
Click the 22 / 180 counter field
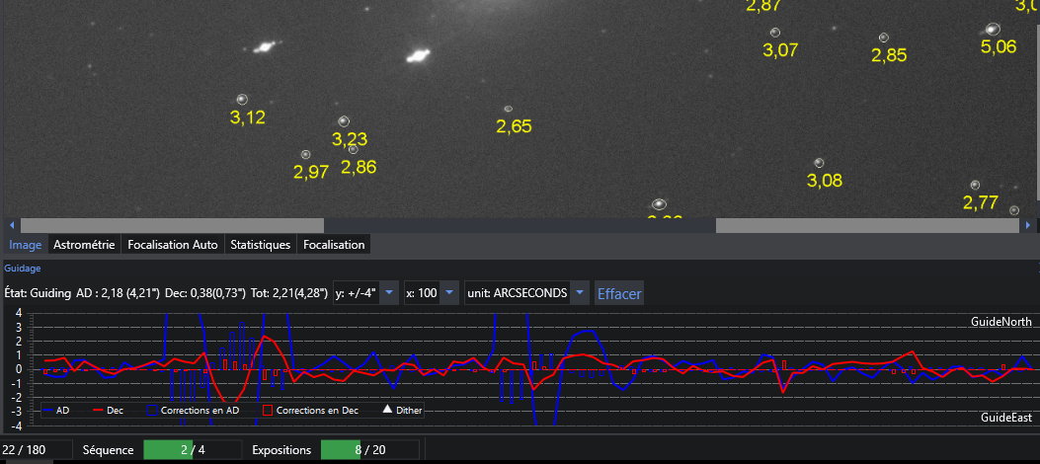point(37,450)
